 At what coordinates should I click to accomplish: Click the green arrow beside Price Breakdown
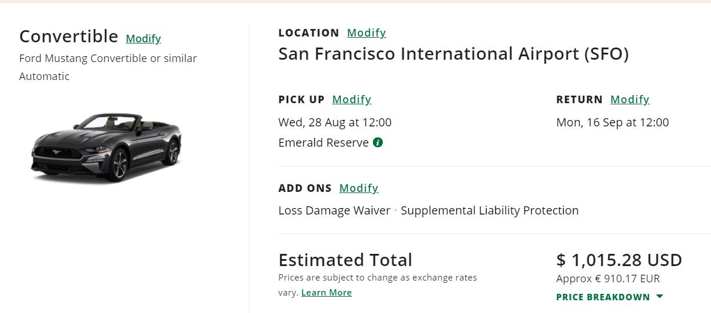[659, 297]
